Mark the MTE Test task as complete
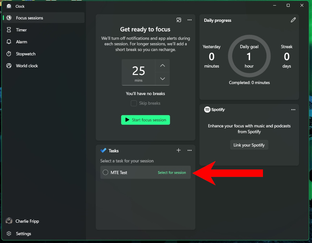This screenshot has width=312, height=243. [x=105, y=172]
